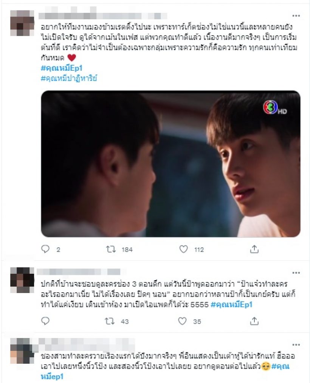View the second tweet author's profile picture
Viewport: 310px width, 383px height.
click(22, 280)
